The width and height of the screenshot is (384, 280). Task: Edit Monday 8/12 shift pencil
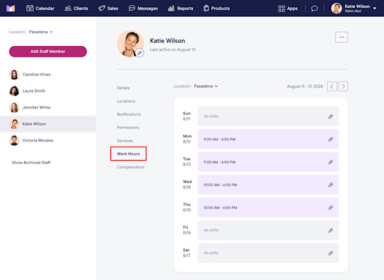point(331,139)
